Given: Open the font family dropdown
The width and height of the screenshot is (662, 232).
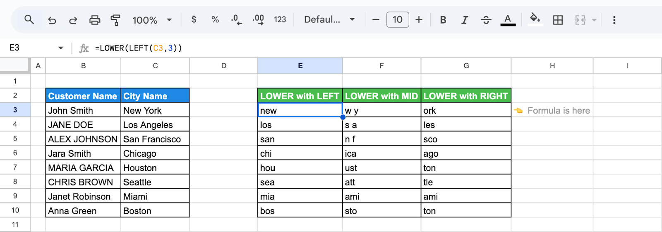Looking at the screenshot, I should click(329, 19).
